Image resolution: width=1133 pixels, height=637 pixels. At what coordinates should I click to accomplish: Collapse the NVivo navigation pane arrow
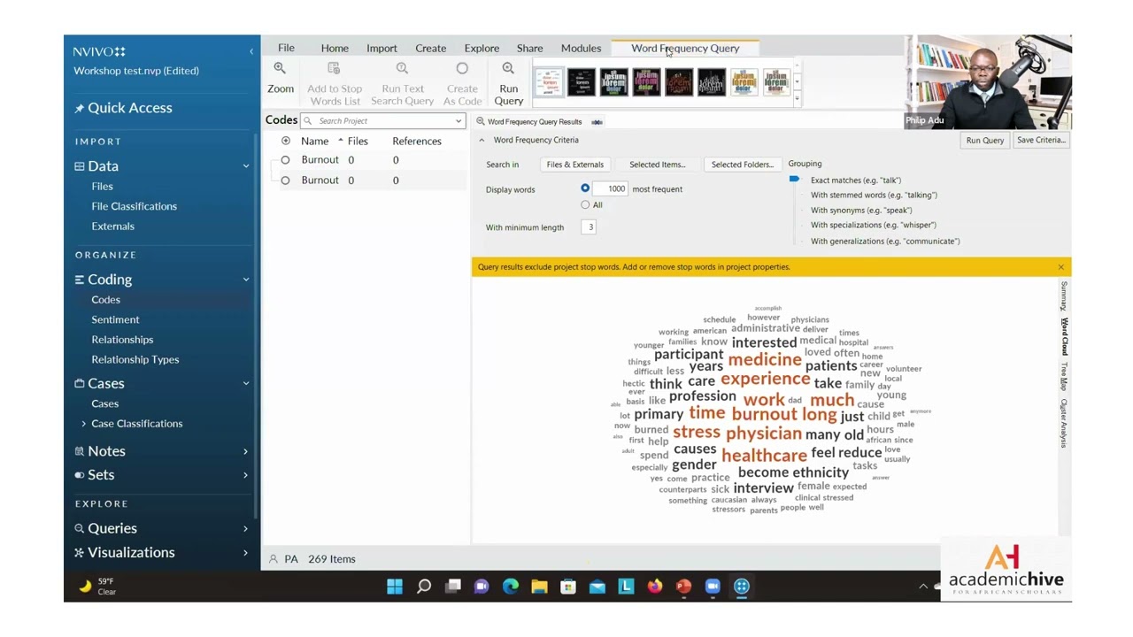click(x=250, y=51)
